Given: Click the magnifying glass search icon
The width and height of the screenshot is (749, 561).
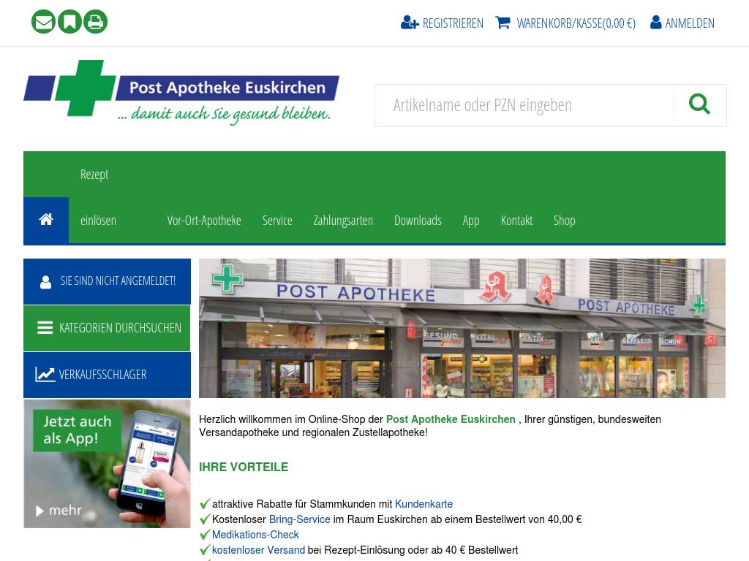Looking at the screenshot, I should pos(699,105).
